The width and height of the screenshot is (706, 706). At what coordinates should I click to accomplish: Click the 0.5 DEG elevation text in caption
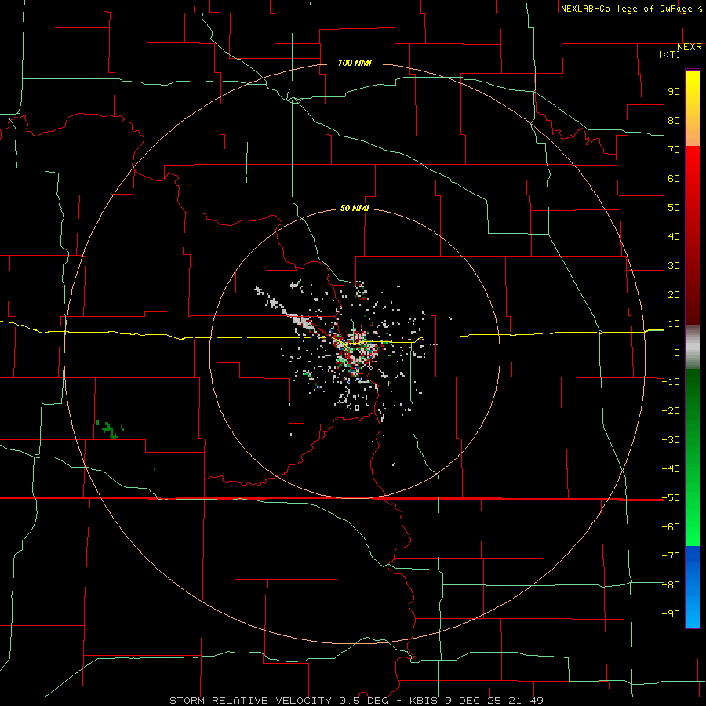[x=369, y=701]
